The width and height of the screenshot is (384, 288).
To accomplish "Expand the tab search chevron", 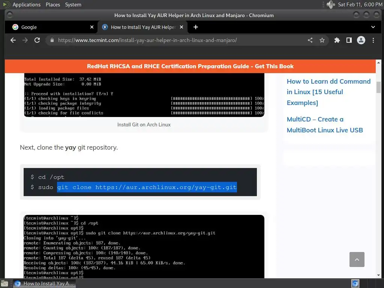I will pyautogui.click(x=373, y=27).
